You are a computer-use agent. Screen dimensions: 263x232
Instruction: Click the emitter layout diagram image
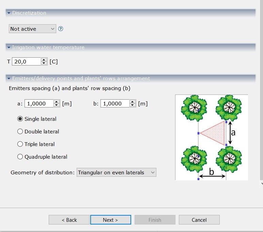[x=211, y=137]
